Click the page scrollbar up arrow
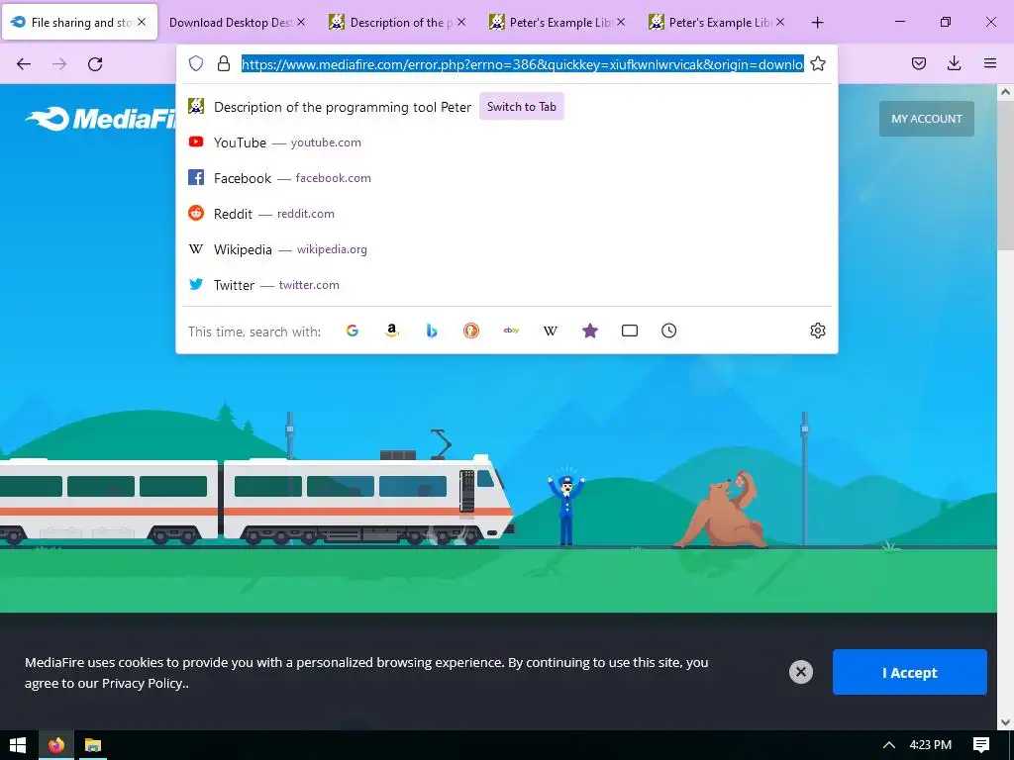This screenshot has height=760, width=1014. coord(1005,92)
